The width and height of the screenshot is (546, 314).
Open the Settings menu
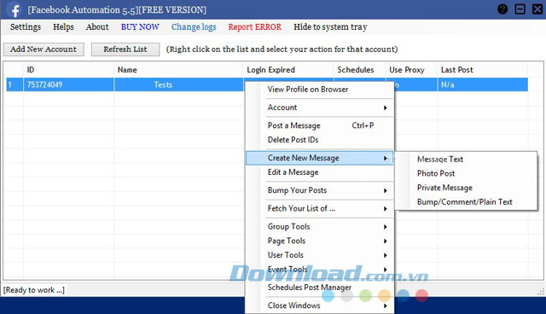coord(26,27)
